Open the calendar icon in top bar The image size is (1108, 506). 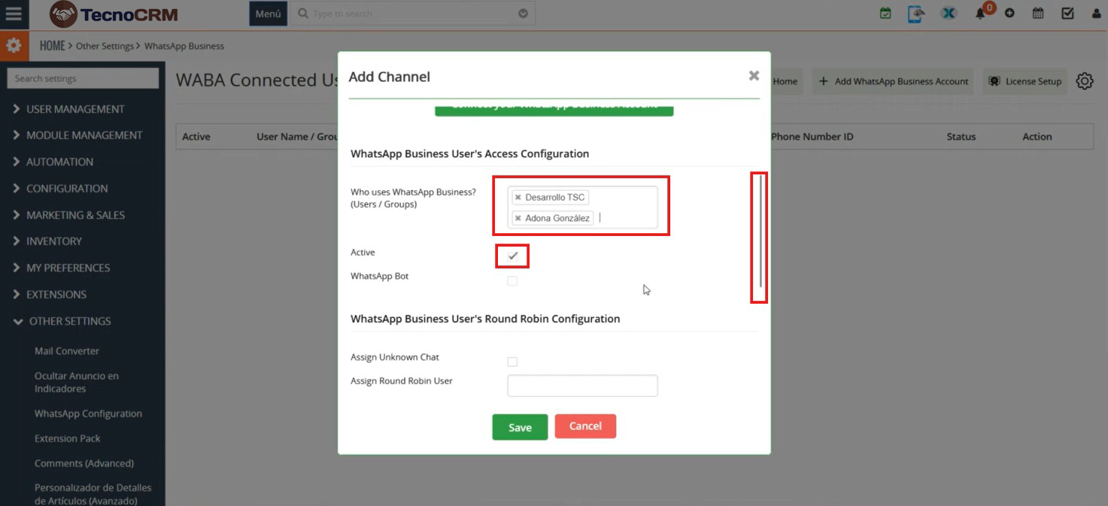[x=1038, y=14]
